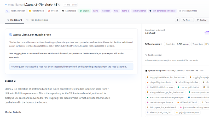Switch to the Model card tab

tap(14, 20)
